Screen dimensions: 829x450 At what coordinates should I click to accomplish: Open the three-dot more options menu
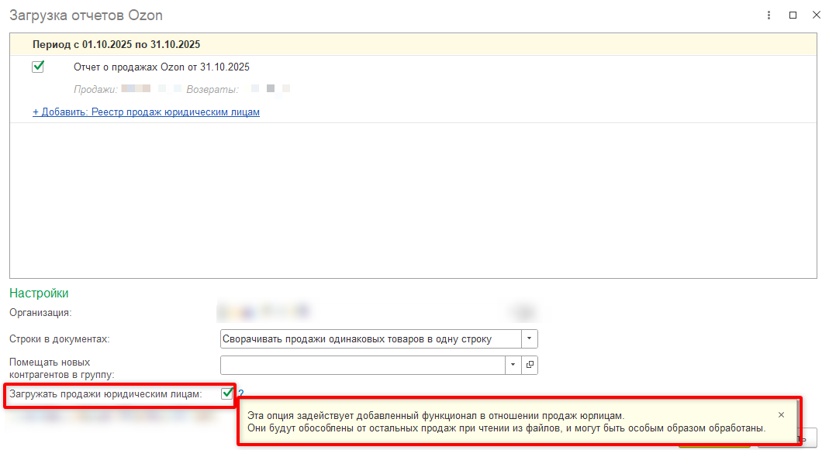click(769, 15)
